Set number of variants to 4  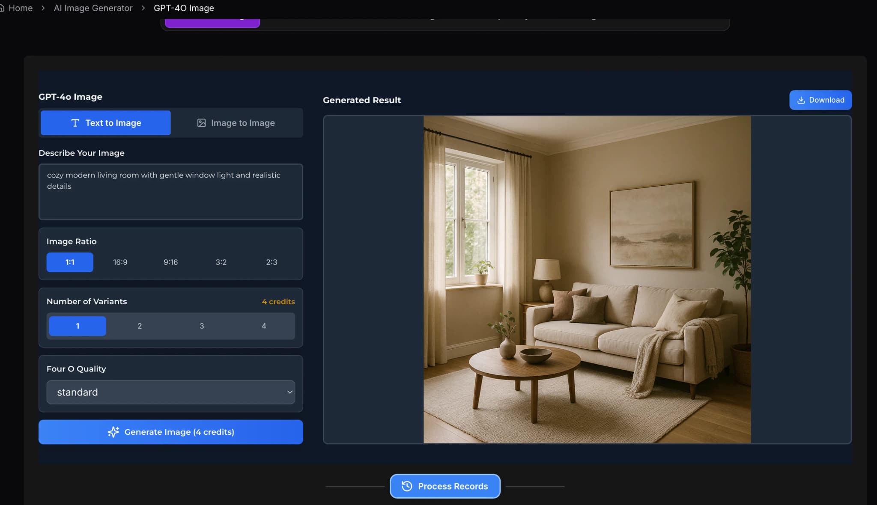point(264,326)
